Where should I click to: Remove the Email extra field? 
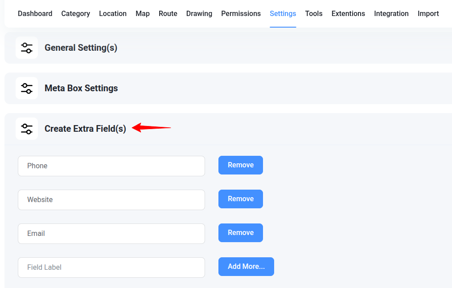(x=240, y=232)
